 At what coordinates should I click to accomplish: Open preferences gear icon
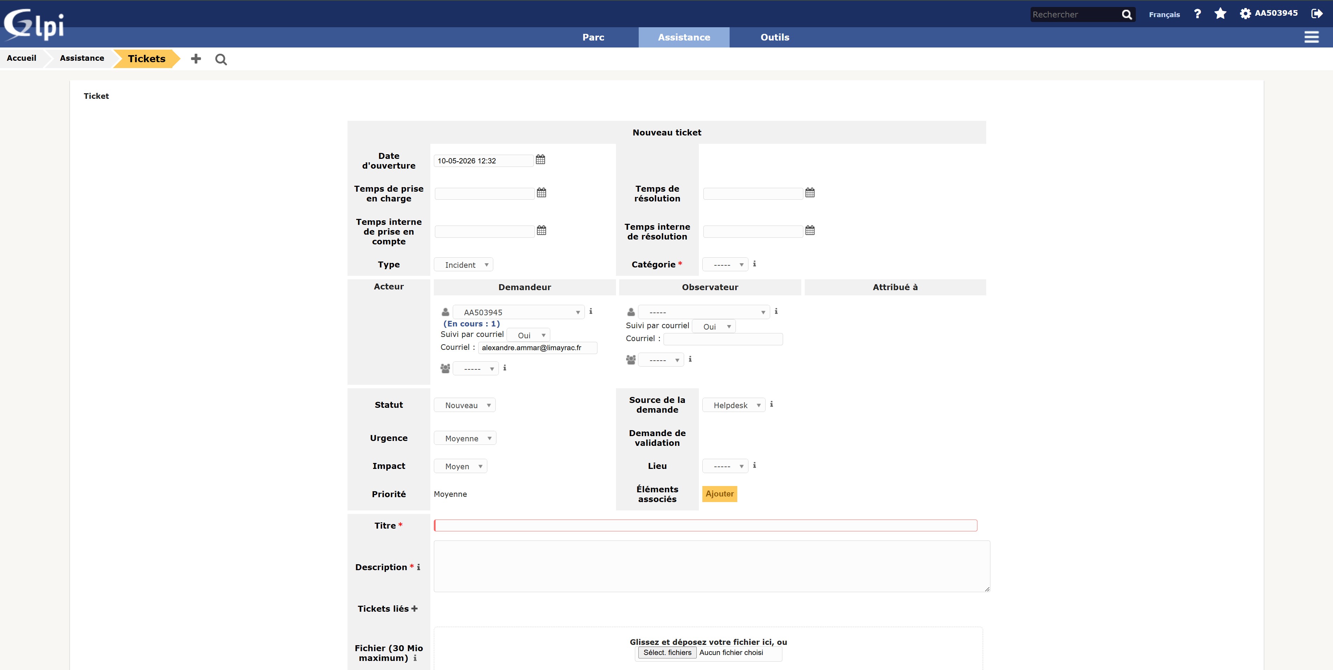pos(1245,13)
